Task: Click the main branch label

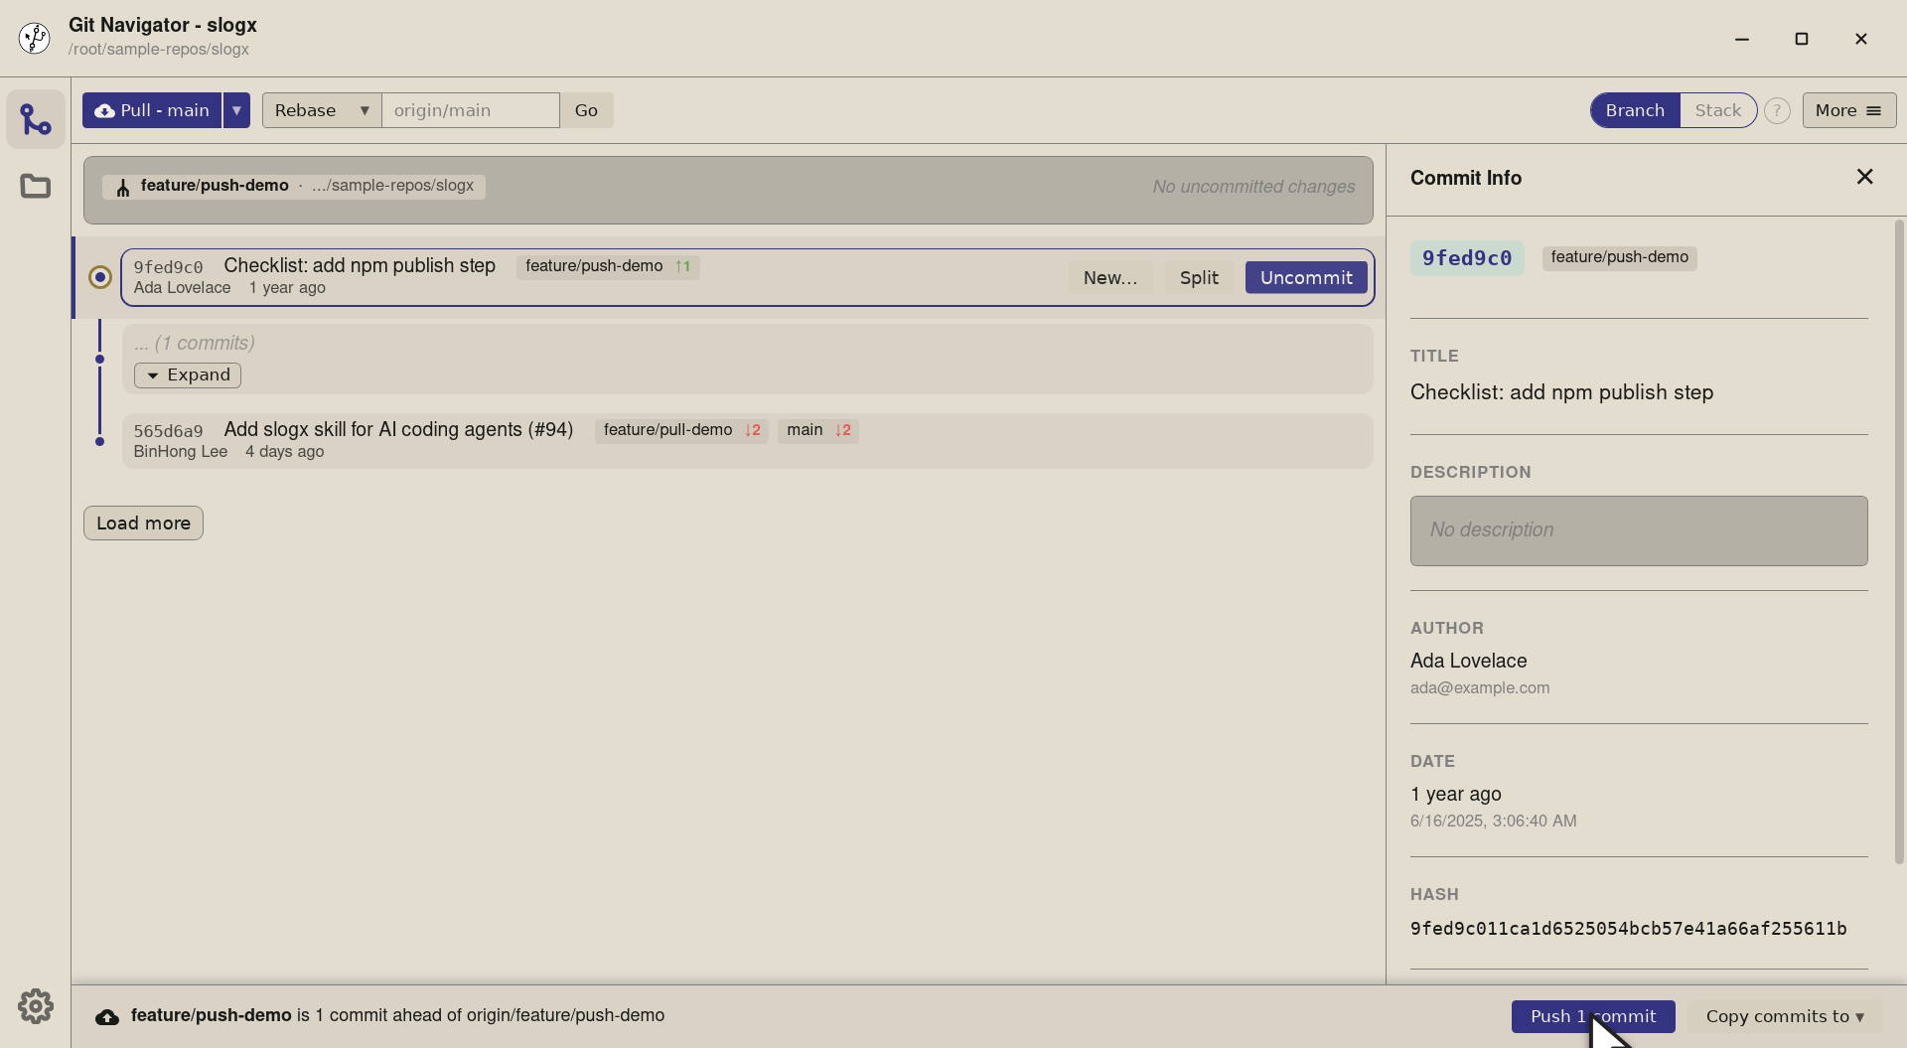Action: [818, 430]
